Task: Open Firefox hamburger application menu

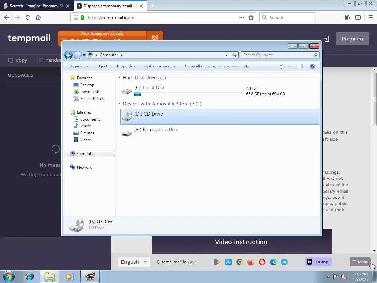Action: (x=371, y=18)
